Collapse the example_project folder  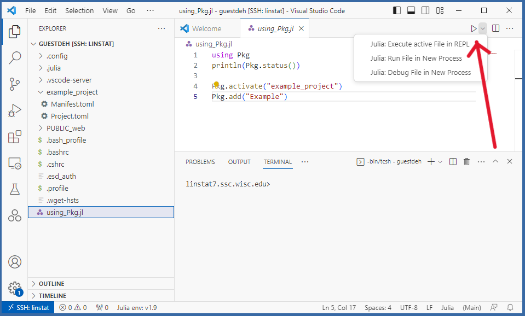pos(72,92)
